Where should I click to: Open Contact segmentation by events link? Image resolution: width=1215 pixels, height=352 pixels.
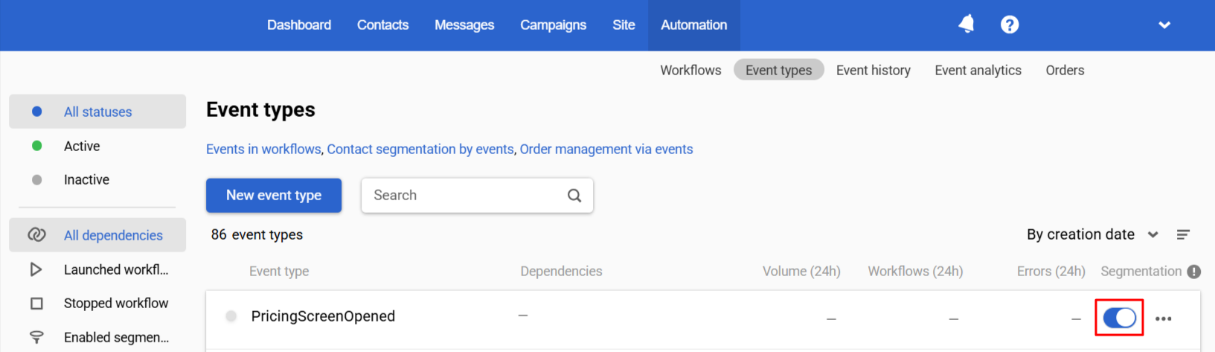[x=420, y=149]
